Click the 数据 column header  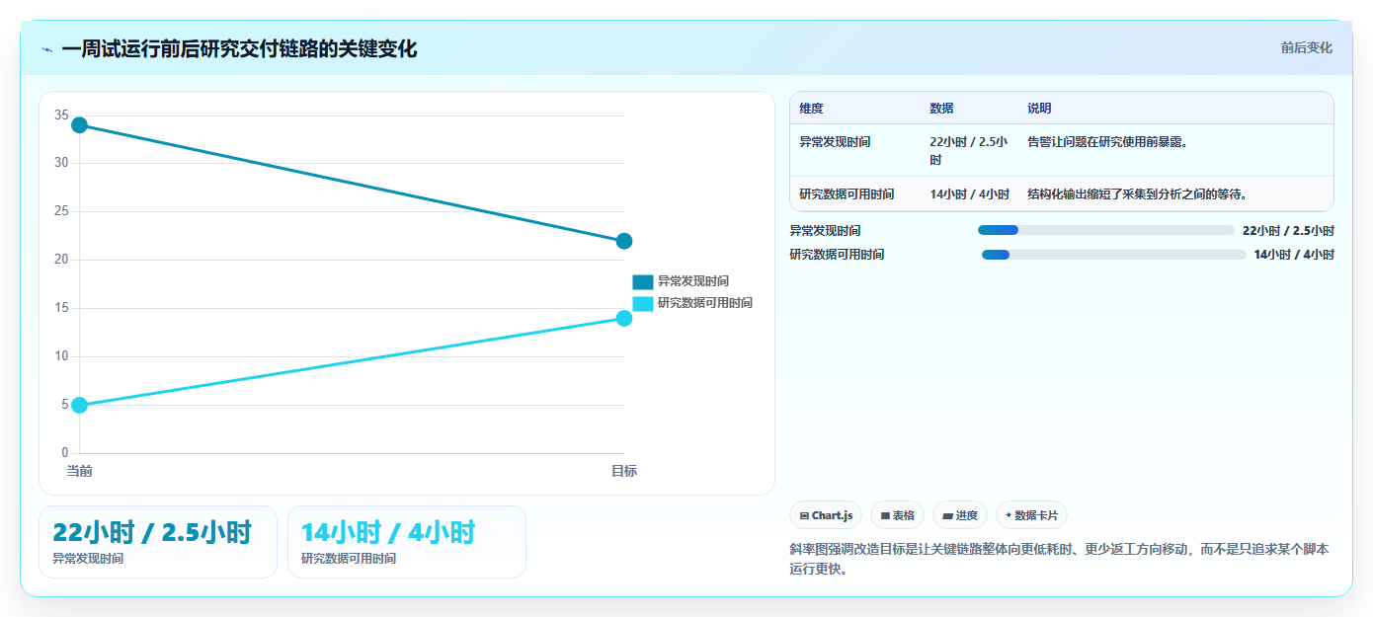coord(942,109)
